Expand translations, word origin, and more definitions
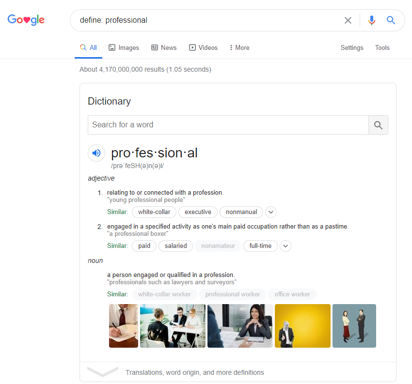412x384 pixels. click(x=103, y=372)
